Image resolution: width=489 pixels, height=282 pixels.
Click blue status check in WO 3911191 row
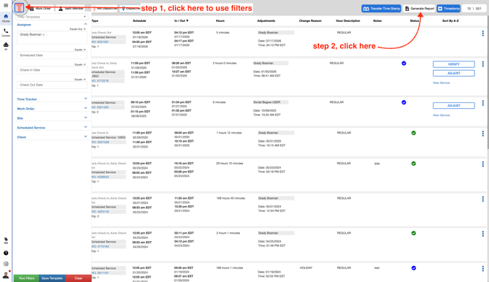click(414, 268)
